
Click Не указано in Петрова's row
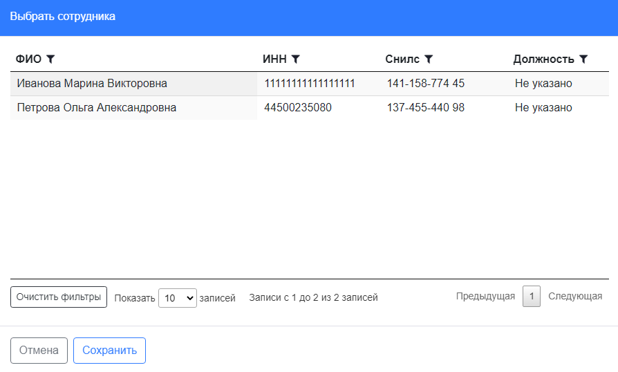pos(543,108)
